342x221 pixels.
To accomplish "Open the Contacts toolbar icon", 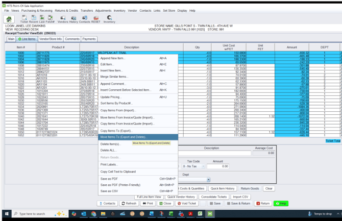I will tap(85, 19).
